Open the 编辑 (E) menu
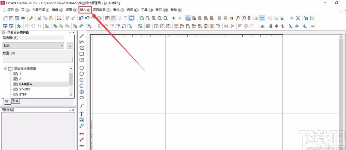 point(58,10)
